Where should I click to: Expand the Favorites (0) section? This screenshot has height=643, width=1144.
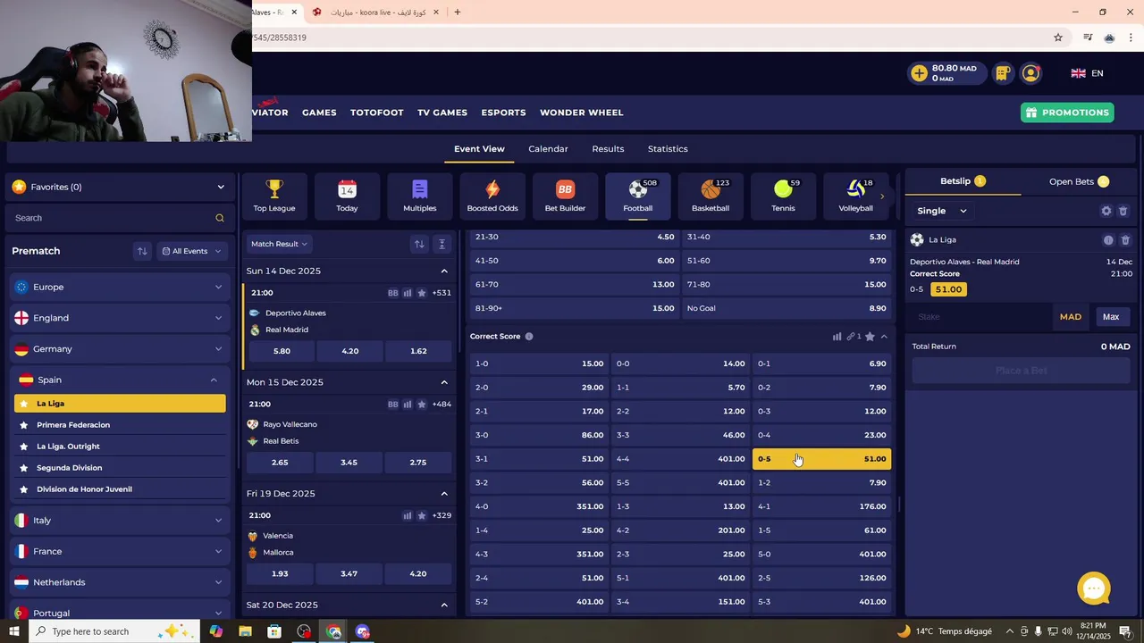[x=120, y=187]
